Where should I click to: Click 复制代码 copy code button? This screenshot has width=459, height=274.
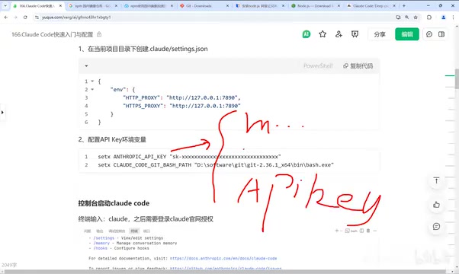pos(358,66)
